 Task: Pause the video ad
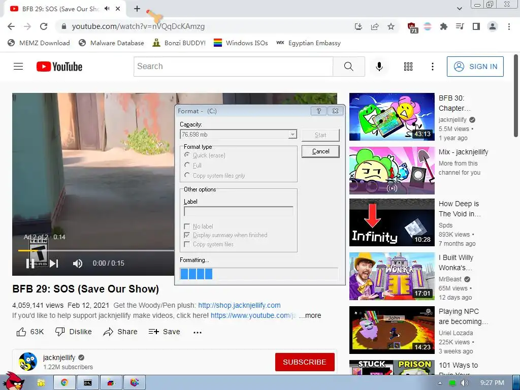(x=30, y=264)
